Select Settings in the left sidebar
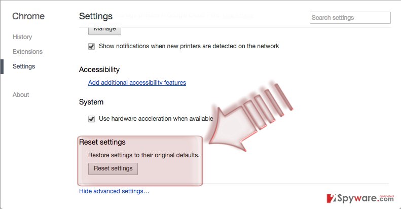The width and height of the screenshot is (401, 209). tap(24, 66)
